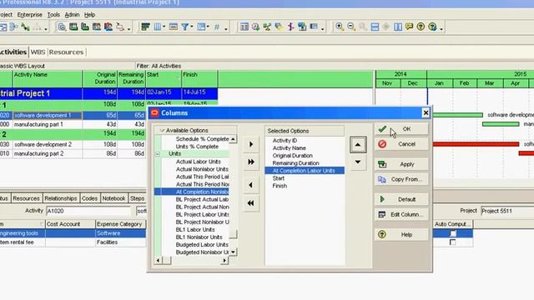Click the Help button in Columns dialog
Screen dimensions: 534x300
click(x=401, y=235)
